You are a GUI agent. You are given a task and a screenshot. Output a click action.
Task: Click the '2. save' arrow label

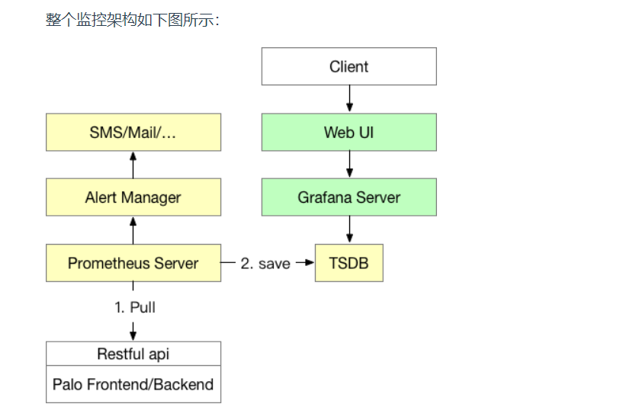pyautogui.click(x=265, y=264)
